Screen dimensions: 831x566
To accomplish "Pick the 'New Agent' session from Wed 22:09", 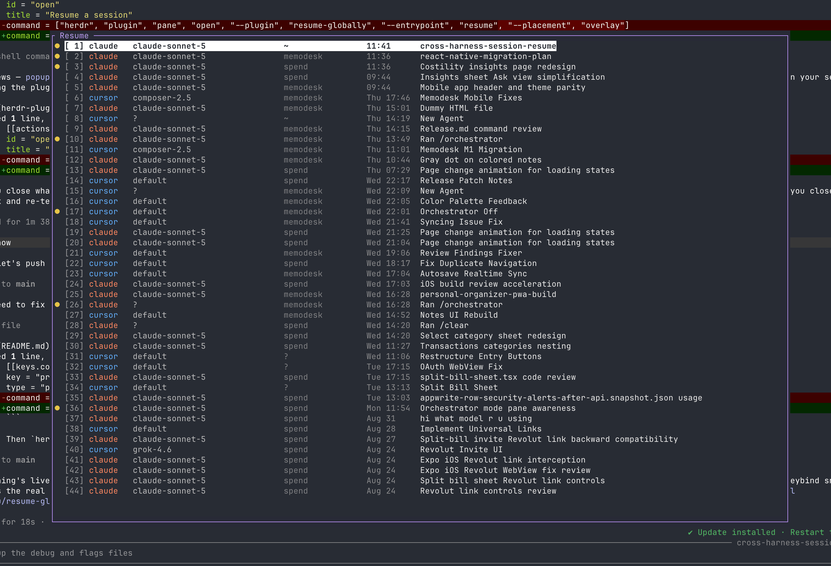I will pyautogui.click(x=264, y=191).
